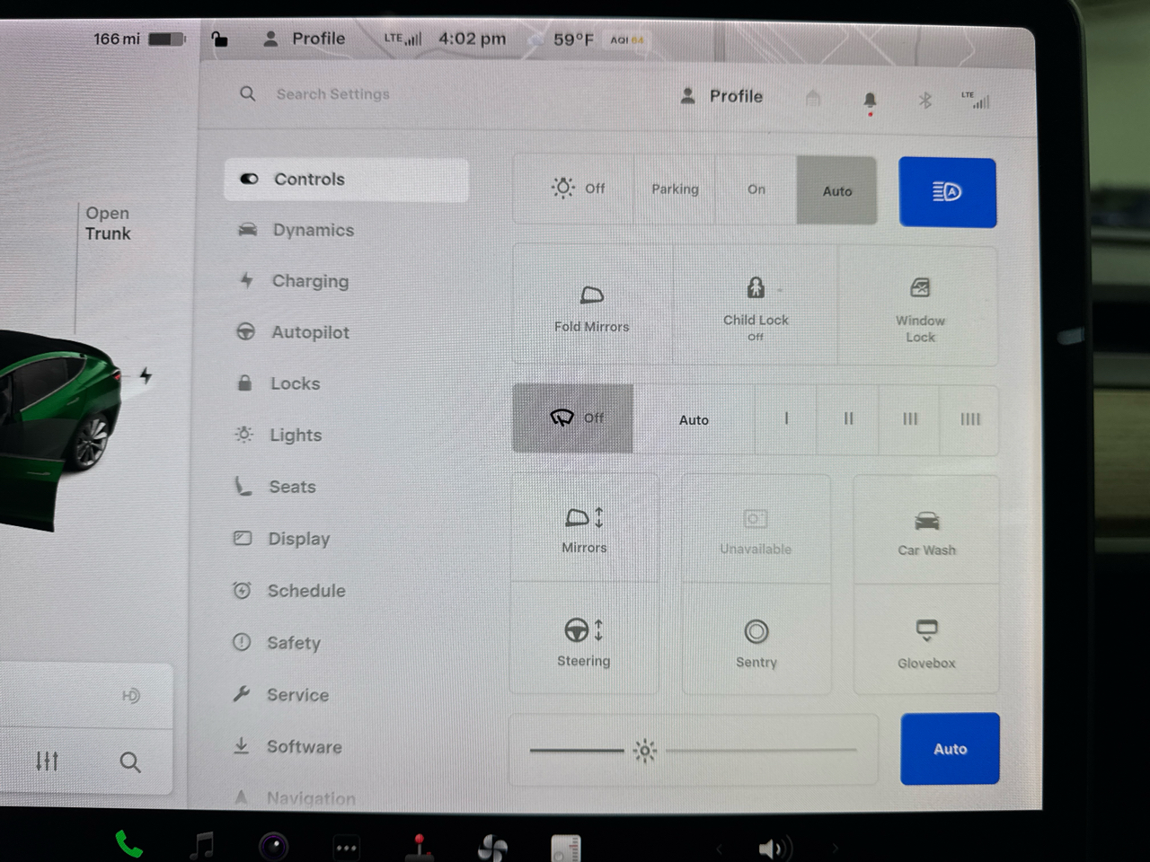Tap the Bluetooth icon in header
Screen dimensions: 1150x862
point(924,100)
